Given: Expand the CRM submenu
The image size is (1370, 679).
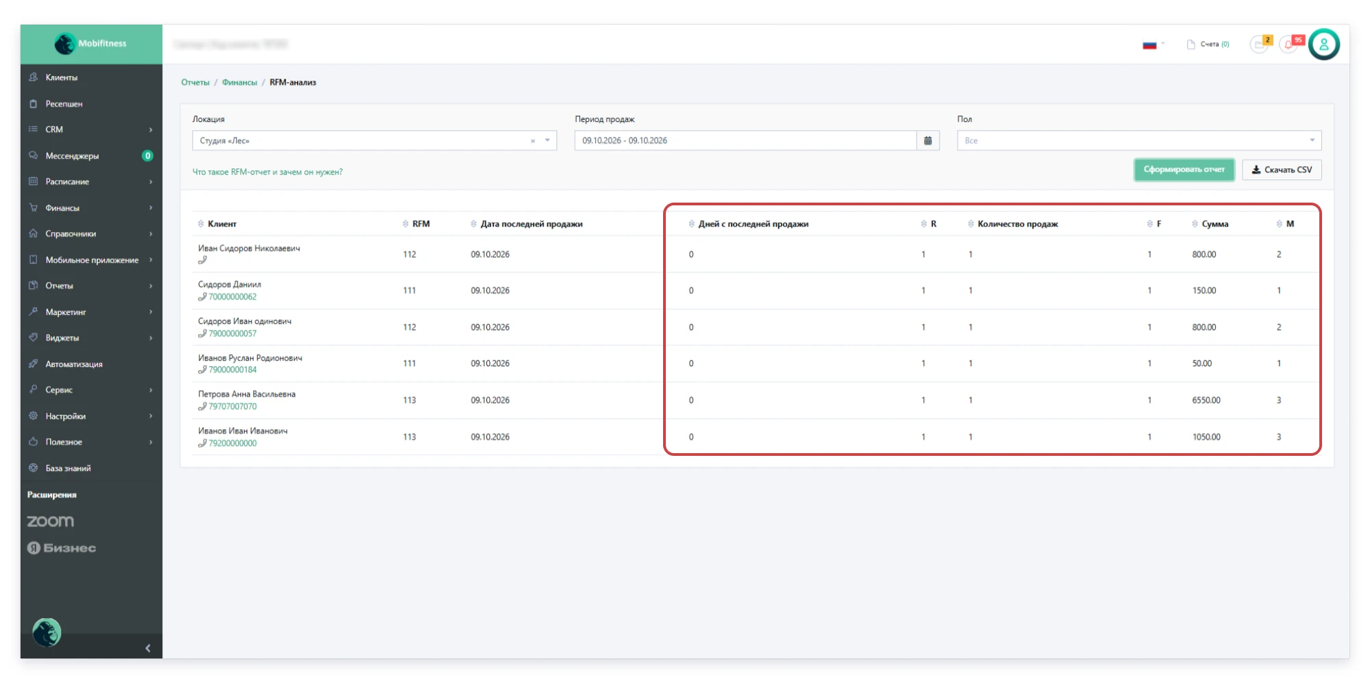Looking at the screenshot, I should 91,129.
